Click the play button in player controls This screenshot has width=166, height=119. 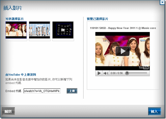[99, 73]
